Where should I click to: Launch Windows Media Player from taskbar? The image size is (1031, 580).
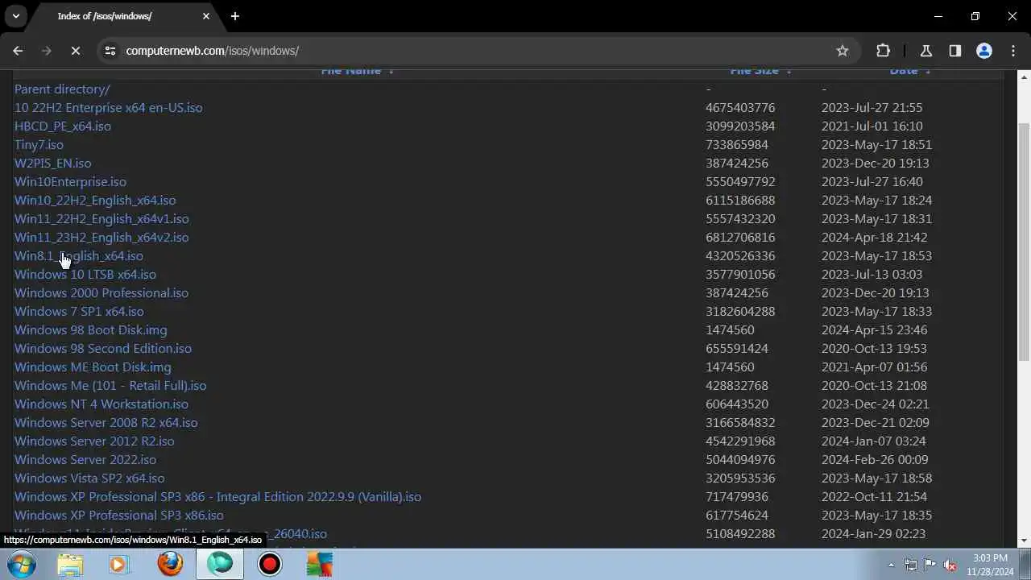click(x=119, y=565)
